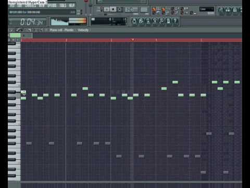Click the playlist view round icon

221,10
